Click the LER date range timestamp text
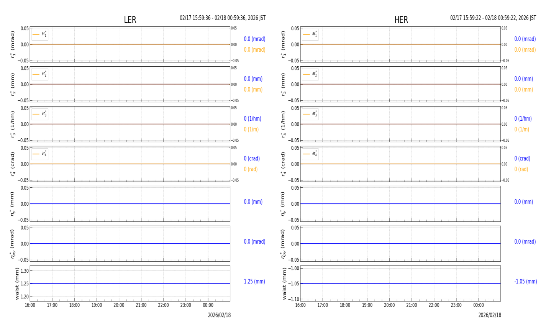This screenshot has height=331, width=541. pyautogui.click(x=223, y=18)
